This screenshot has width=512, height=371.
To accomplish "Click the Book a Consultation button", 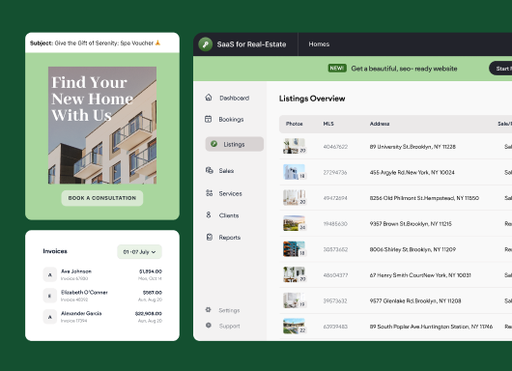I will point(102,198).
